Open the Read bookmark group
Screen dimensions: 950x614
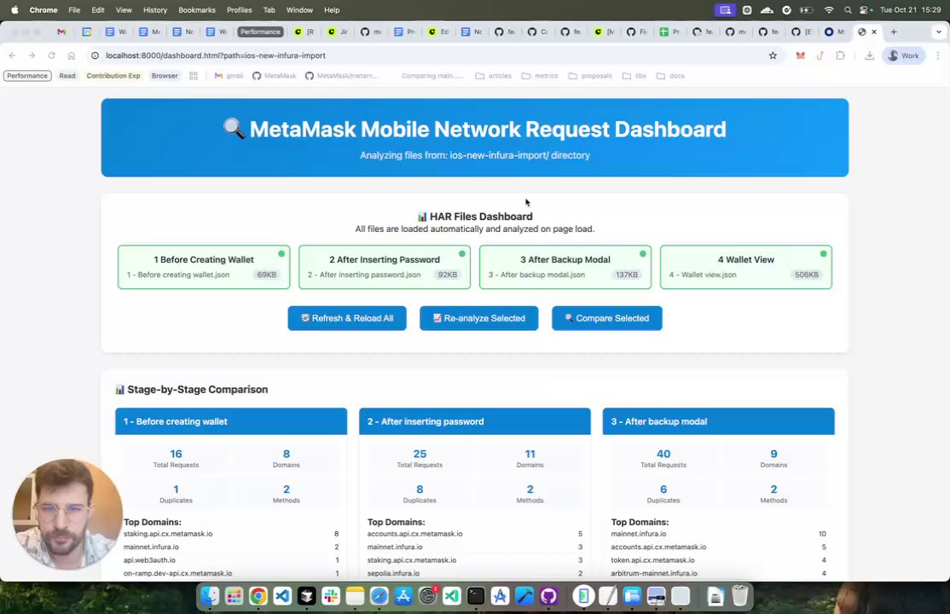point(67,76)
